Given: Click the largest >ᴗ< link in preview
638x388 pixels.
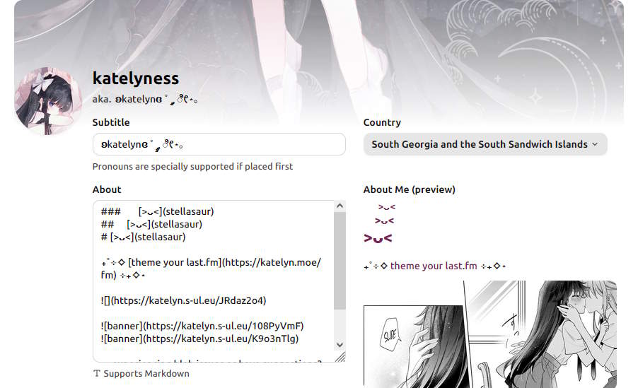Looking at the screenshot, I should coord(378,238).
